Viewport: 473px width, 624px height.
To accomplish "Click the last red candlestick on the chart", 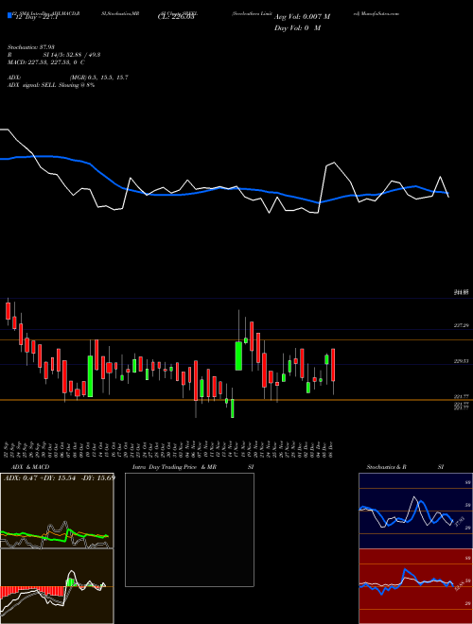I will click(x=333, y=365).
